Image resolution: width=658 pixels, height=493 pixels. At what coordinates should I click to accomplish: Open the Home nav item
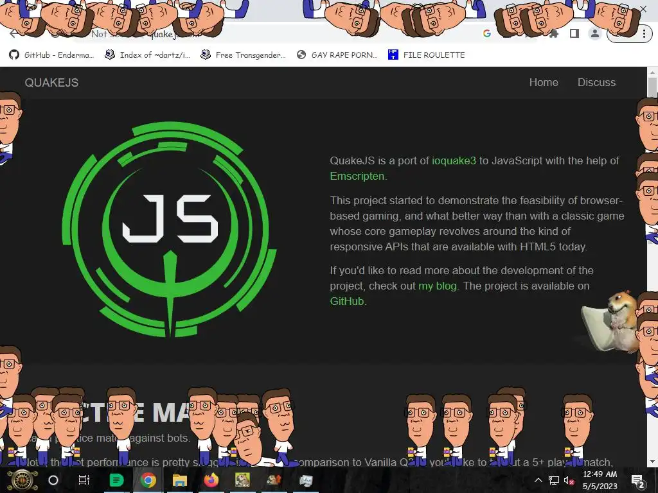click(544, 82)
